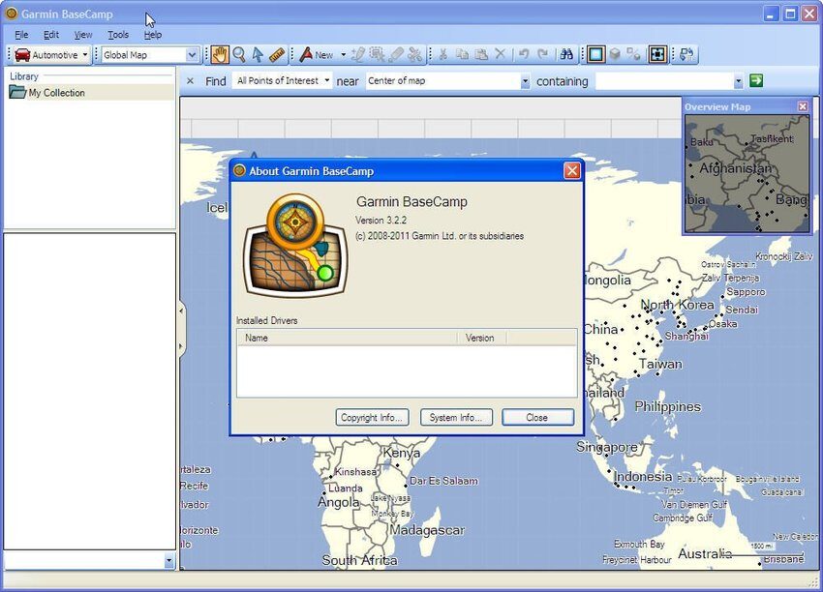Open the Help menu
Image resolution: width=823 pixels, height=592 pixels.
pyautogui.click(x=153, y=35)
